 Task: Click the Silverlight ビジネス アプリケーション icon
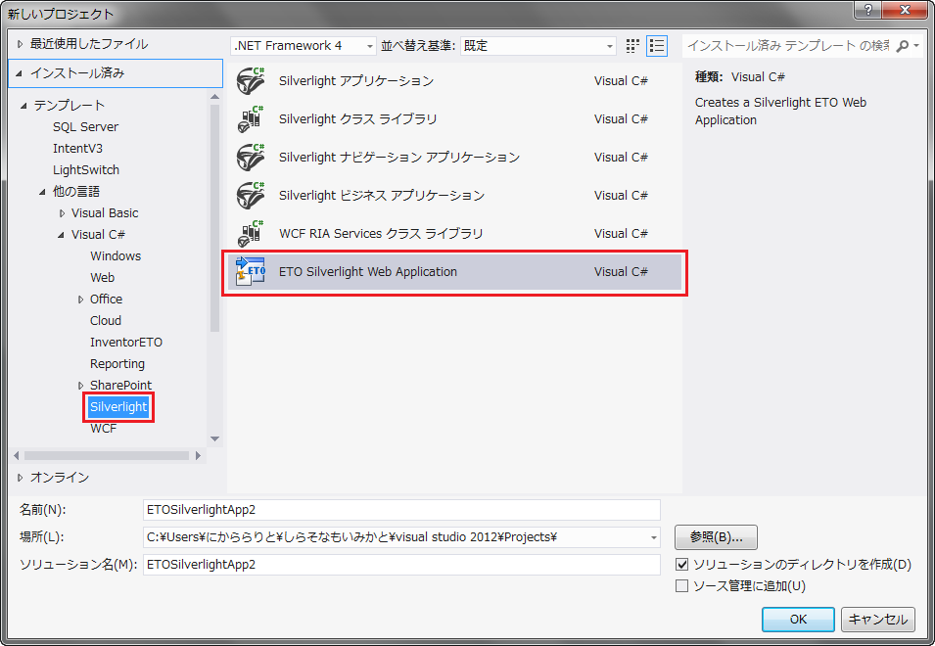[x=251, y=196]
